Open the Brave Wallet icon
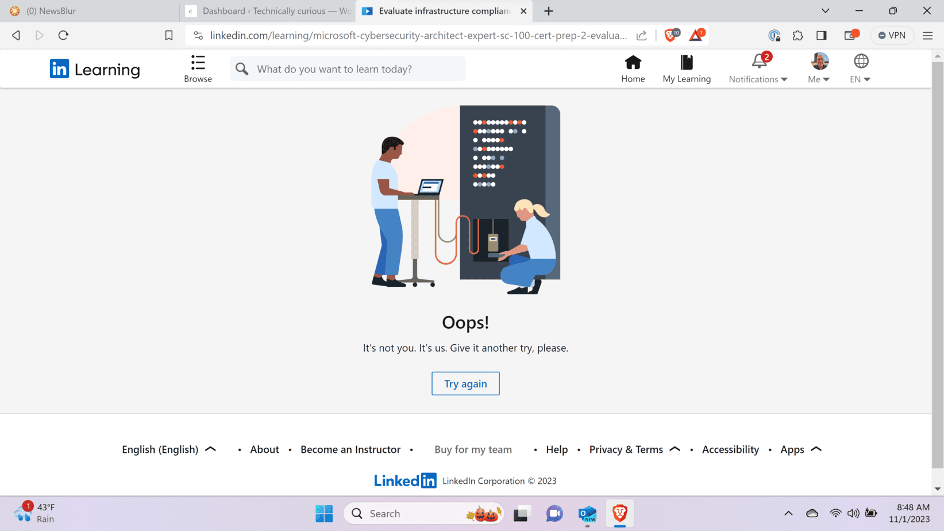 (851, 36)
